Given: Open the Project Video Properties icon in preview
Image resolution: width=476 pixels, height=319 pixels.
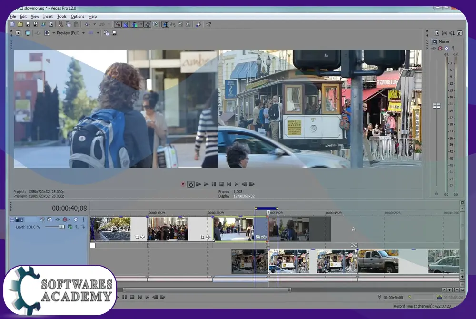Looking at the screenshot, I should tap(18, 33).
